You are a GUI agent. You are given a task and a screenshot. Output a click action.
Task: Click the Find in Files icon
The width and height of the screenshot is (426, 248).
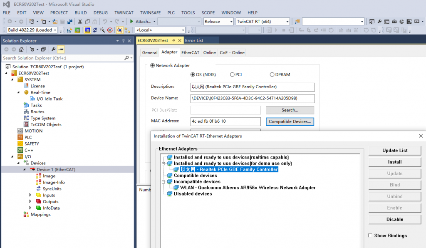pyautogui.click(x=297, y=22)
